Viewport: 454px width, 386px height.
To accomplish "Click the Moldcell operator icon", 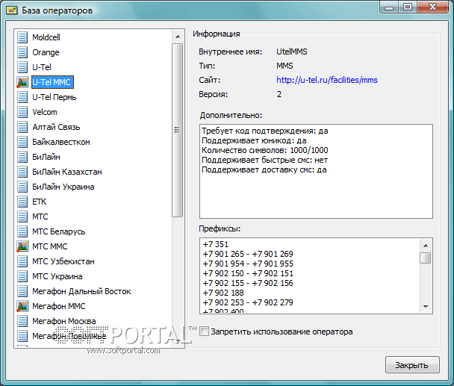I will (x=22, y=37).
